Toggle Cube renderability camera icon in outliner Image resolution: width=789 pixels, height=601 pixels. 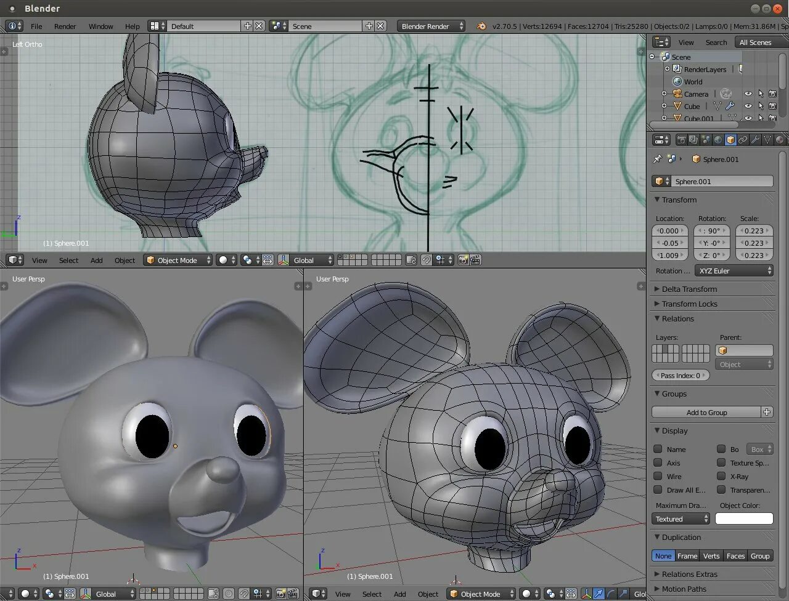772,106
